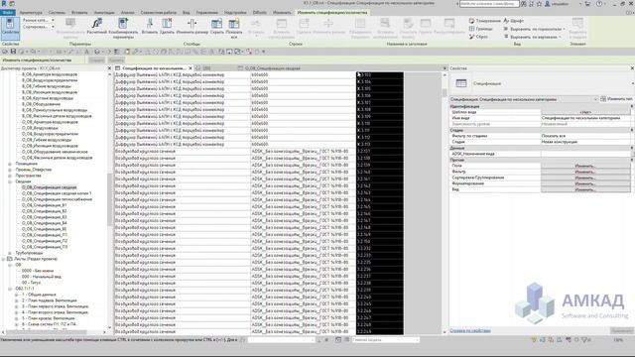The width and height of the screenshot is (635, 357).
Task: Open the category dropdown in Properties ribbon panel
Action: pos(38,20)
